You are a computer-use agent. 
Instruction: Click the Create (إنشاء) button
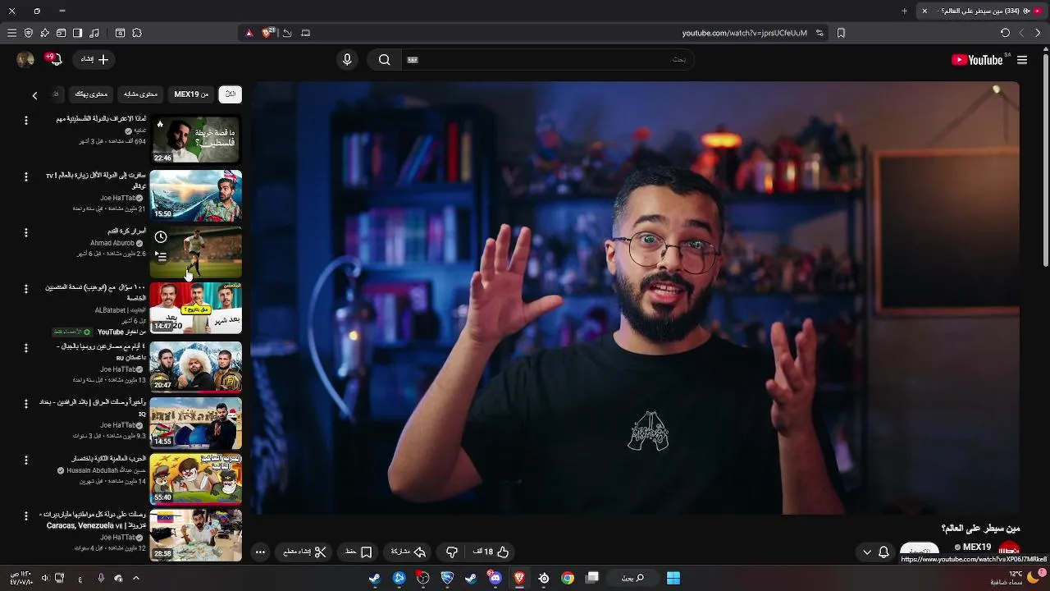94,59
